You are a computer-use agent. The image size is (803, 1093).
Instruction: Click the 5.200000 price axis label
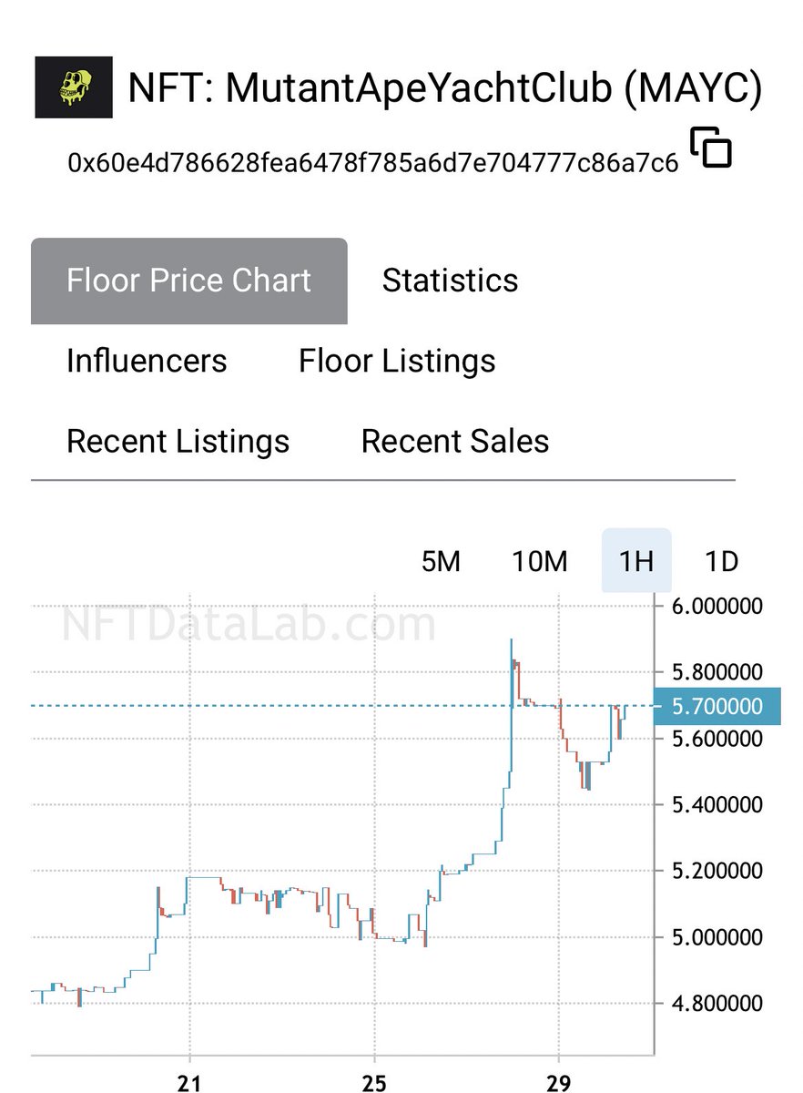coord(719,872)
